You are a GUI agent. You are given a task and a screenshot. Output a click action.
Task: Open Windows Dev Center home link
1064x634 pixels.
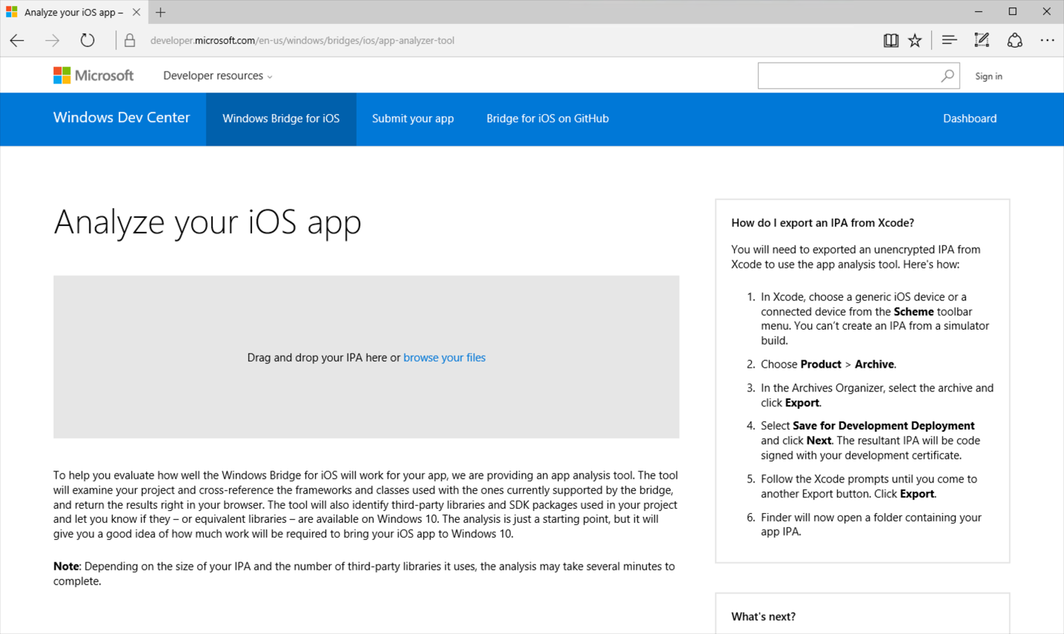tap(122, 118)
